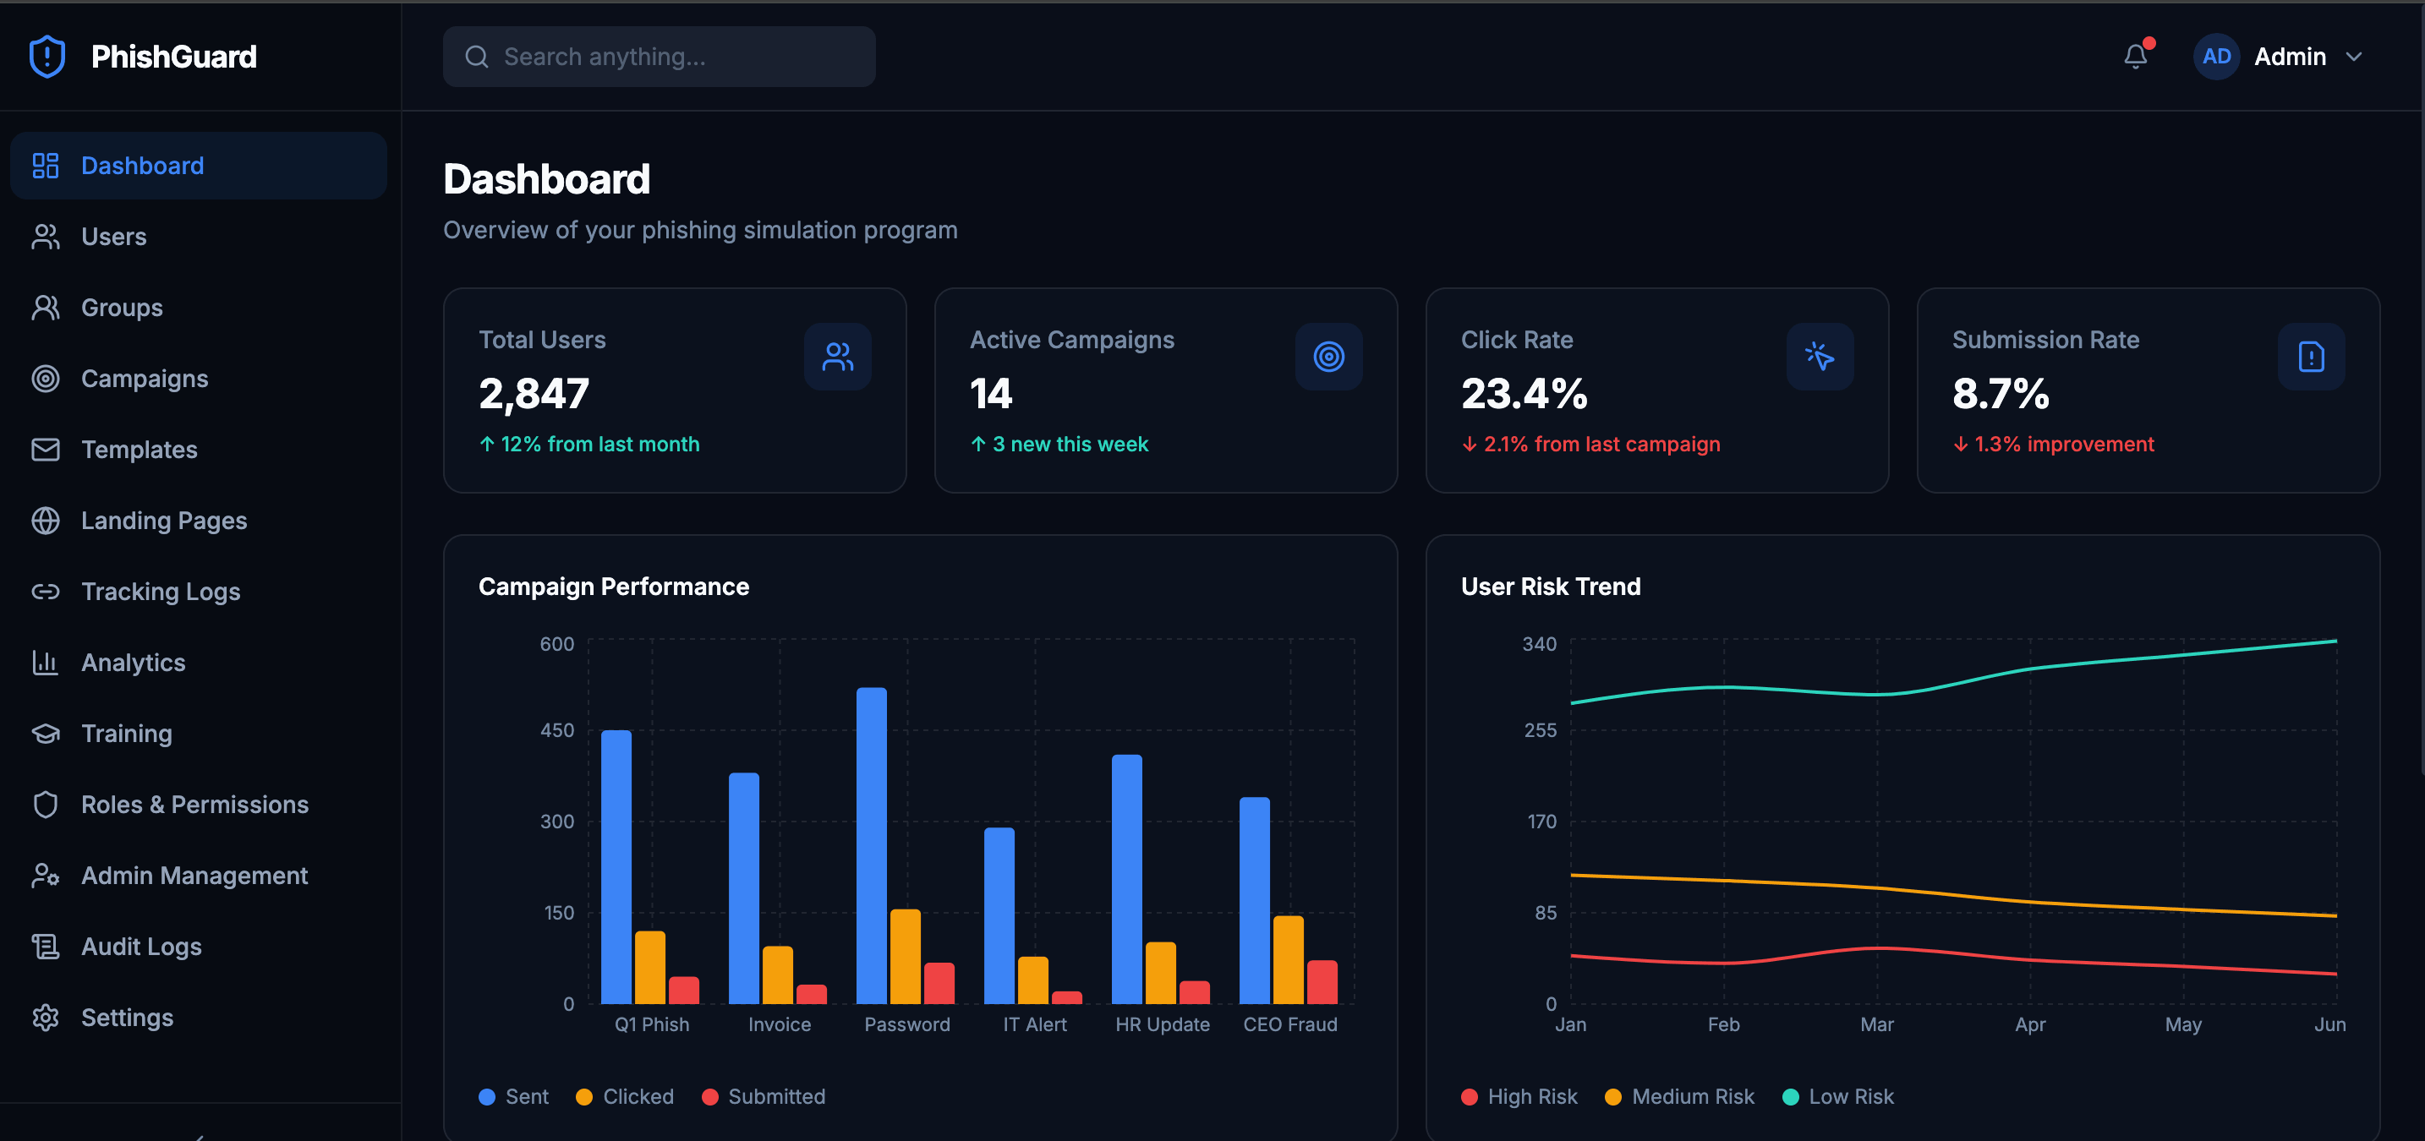Click the '3 new this week' text
The width and height of the screenshot is (2425, 1141).
(x=1070, y=444)
